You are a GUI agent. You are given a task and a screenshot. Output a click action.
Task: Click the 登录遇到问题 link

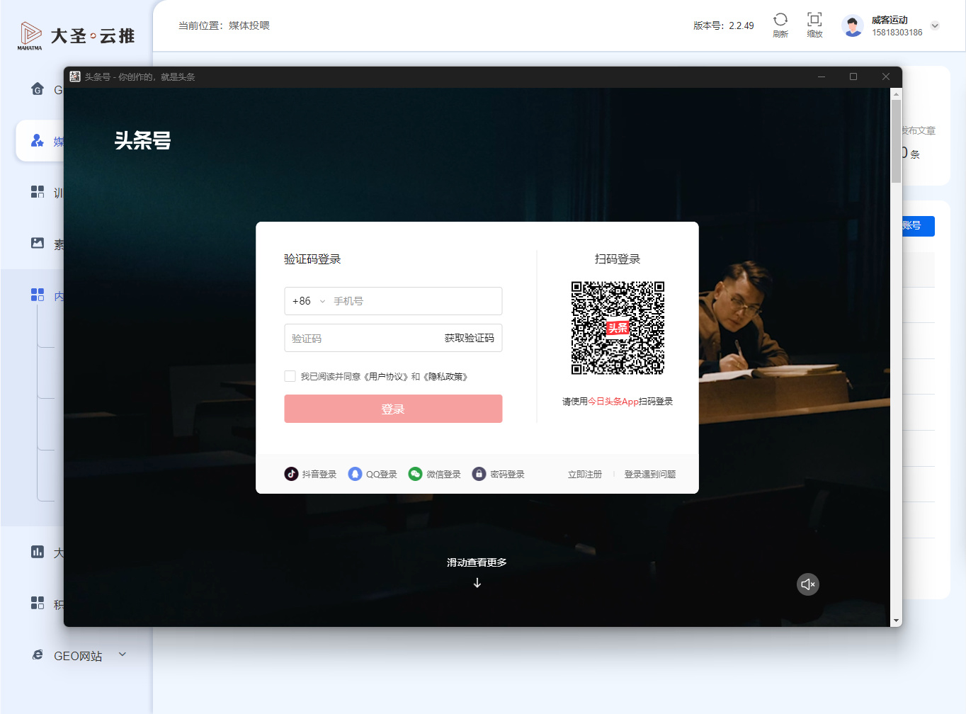click(x=650, y=475)
